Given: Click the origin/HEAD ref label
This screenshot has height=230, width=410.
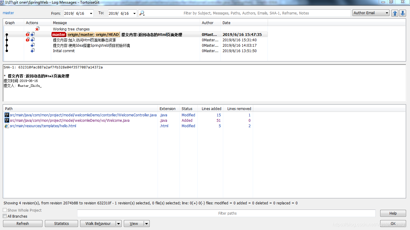Looking at the screenshot, I should point(107,34).
